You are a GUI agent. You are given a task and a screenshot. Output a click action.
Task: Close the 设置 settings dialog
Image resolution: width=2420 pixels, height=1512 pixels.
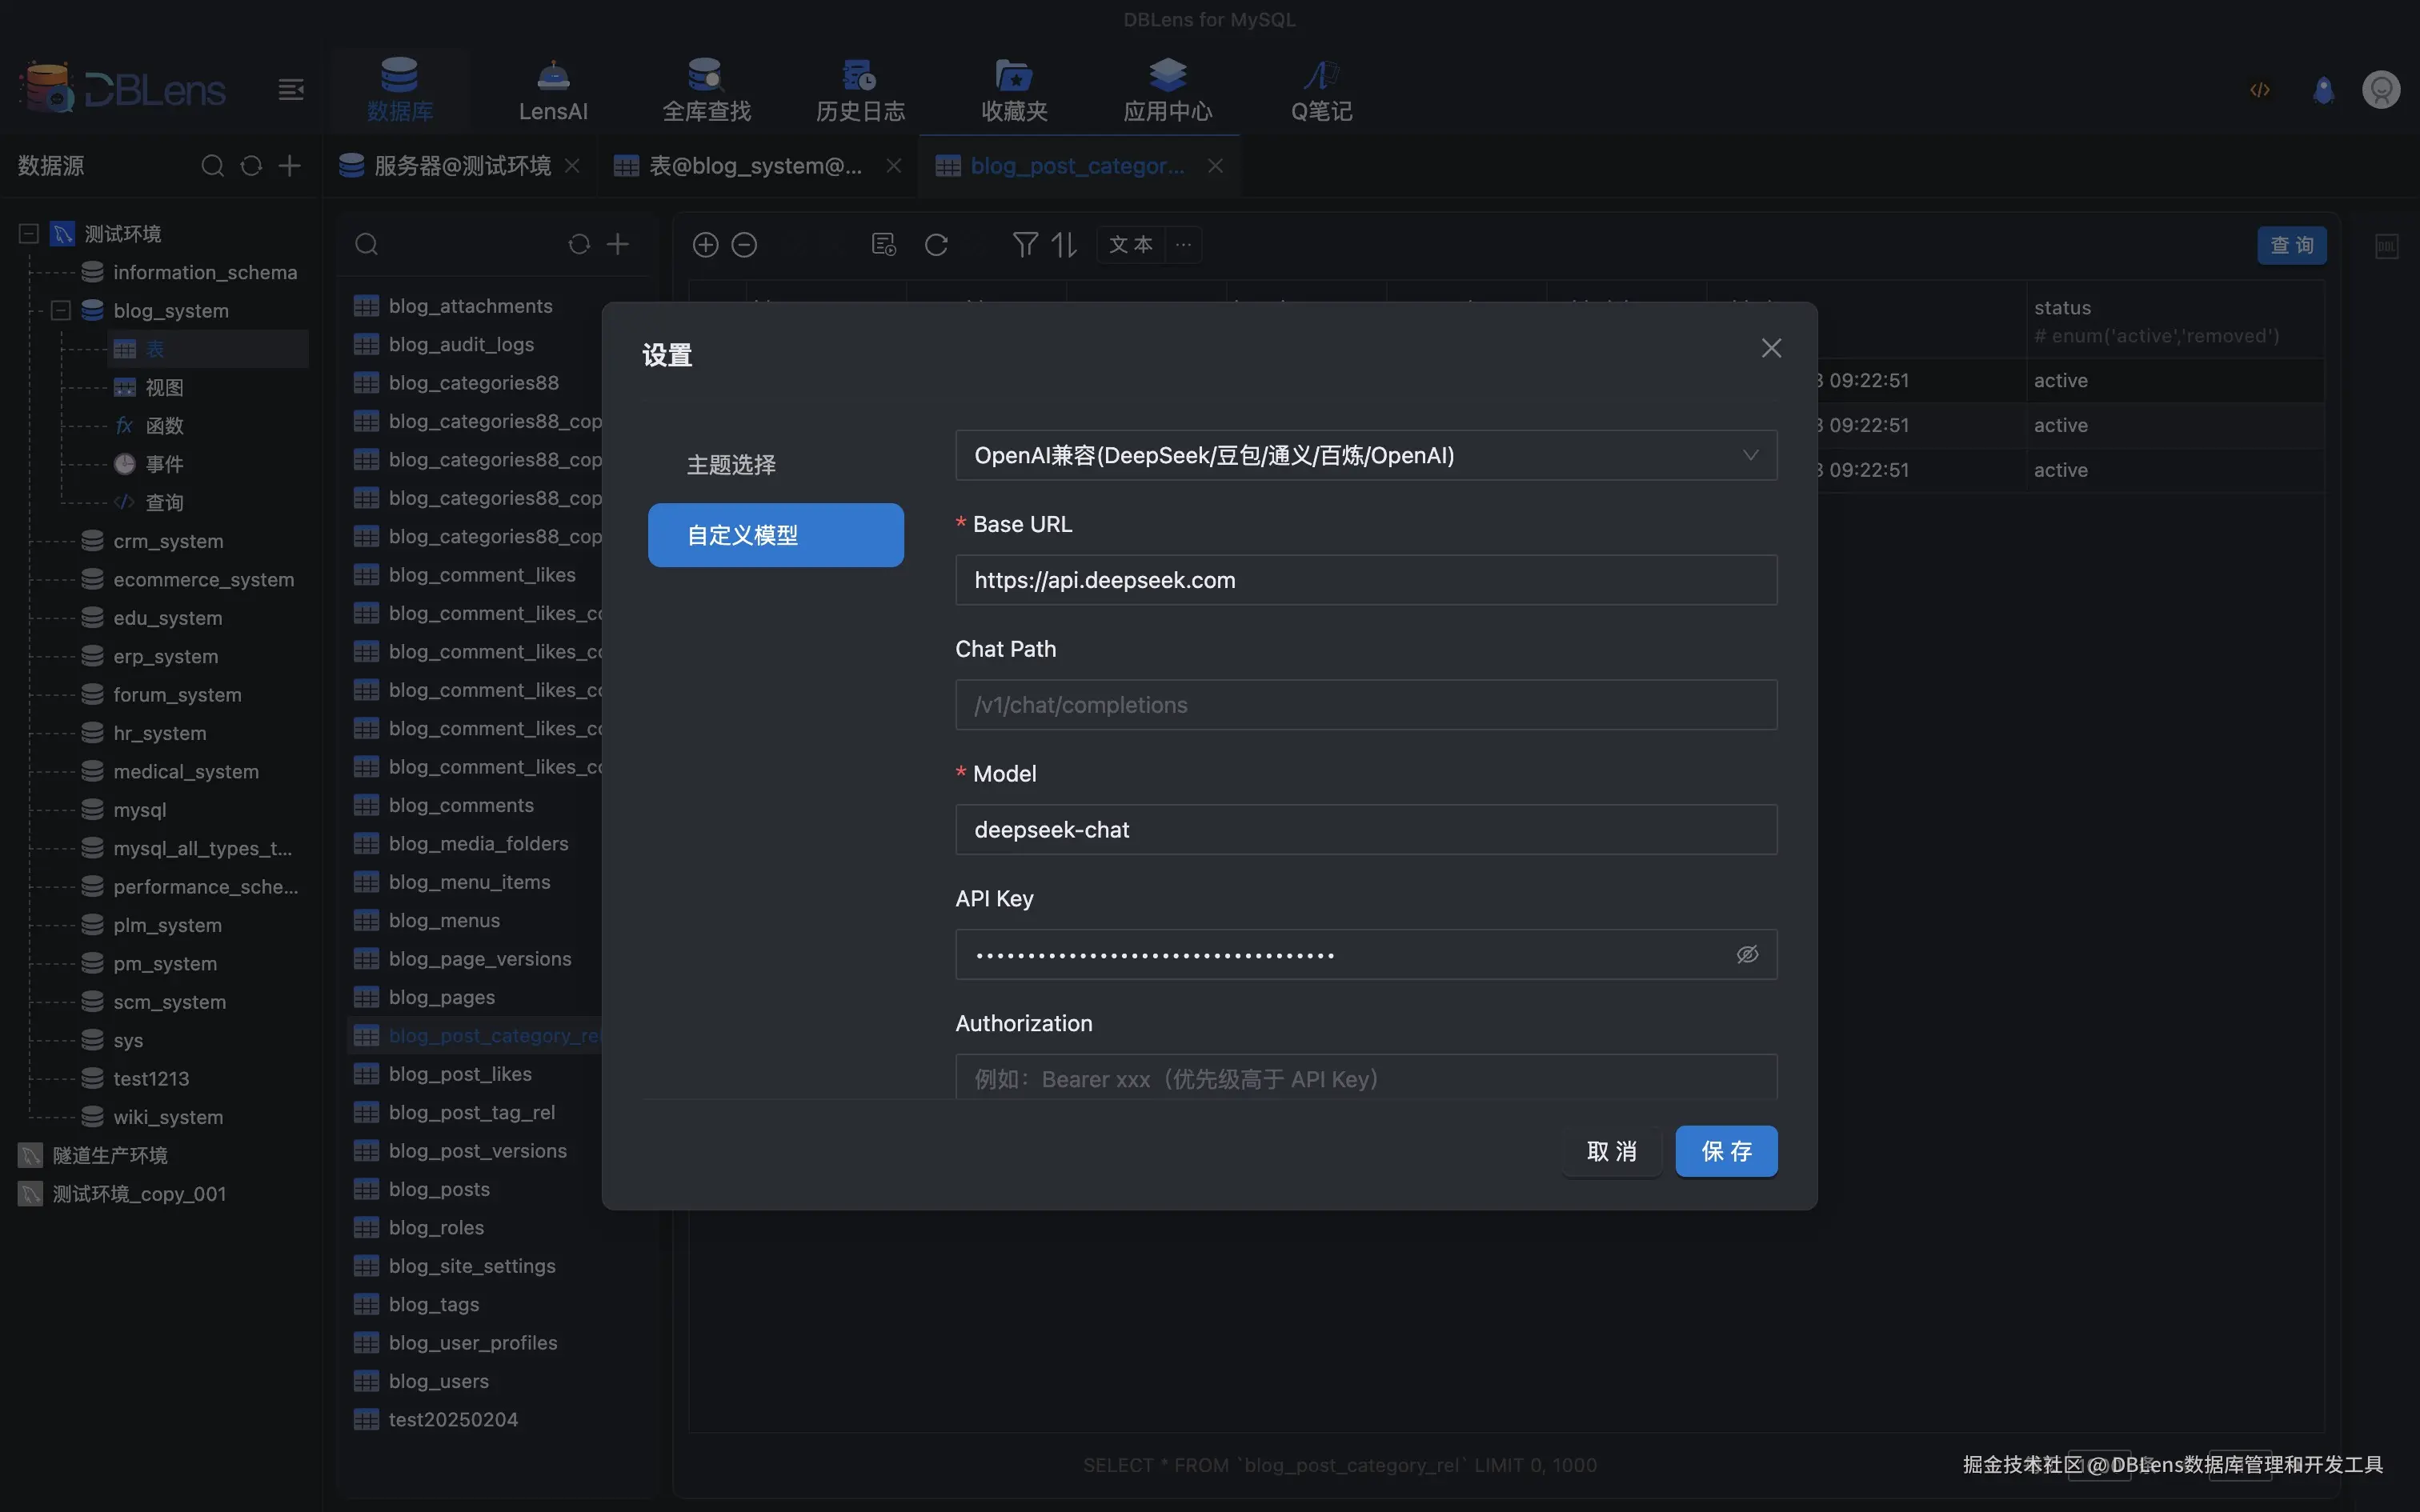[x=1770, y=348]
